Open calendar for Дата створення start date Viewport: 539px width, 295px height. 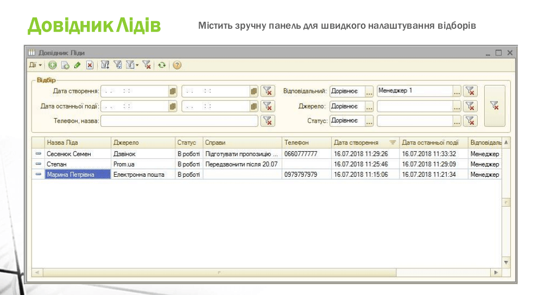[173, 91]
